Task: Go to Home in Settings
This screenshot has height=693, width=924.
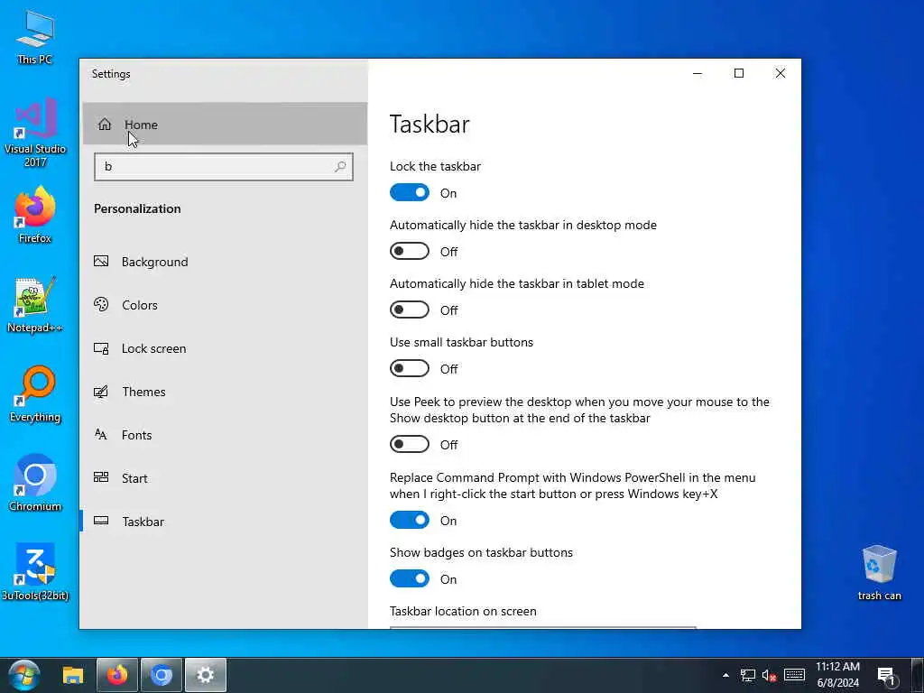Action: (x=225, y=124)
